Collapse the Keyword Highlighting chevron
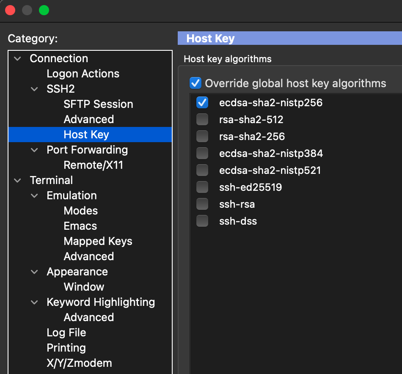Viewport: 402px width, 374px height. click(35, 302)
